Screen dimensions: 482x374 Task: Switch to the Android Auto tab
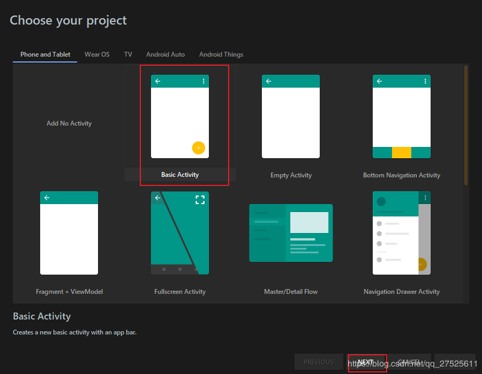pyautogui.click(x=165, y=54)
